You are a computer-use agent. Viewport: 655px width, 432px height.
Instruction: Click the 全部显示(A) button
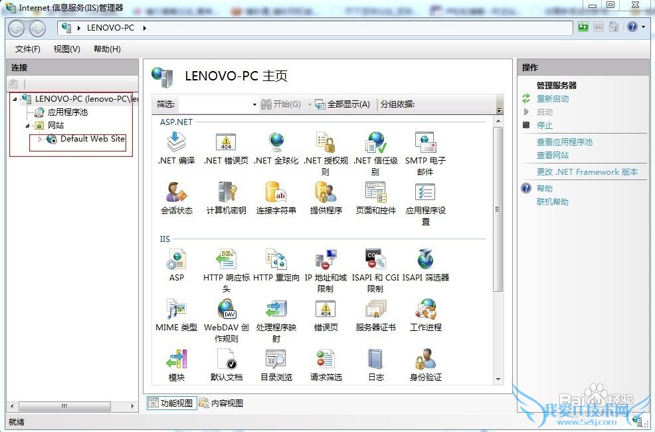343,104
